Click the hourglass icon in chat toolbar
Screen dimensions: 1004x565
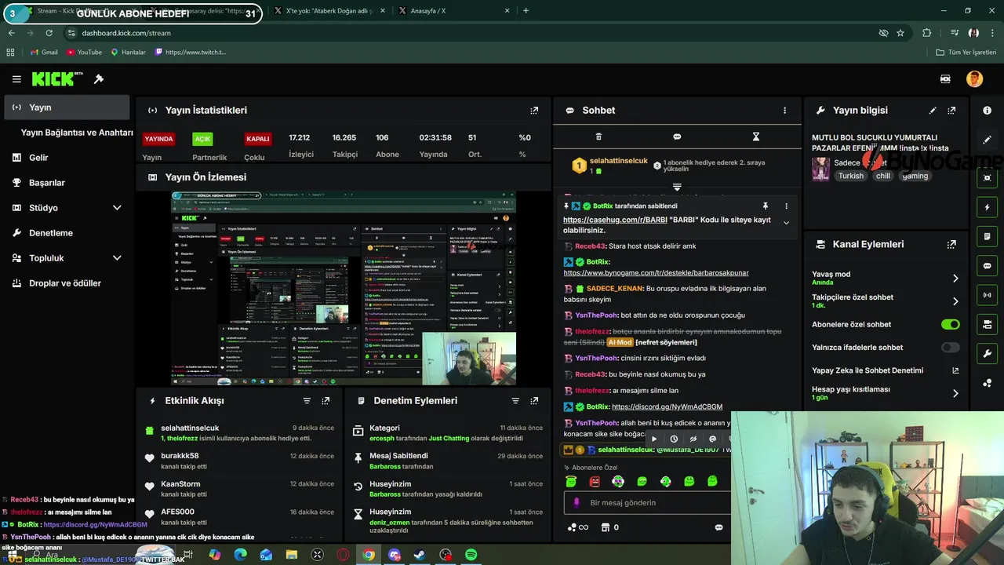coord(756,137)
